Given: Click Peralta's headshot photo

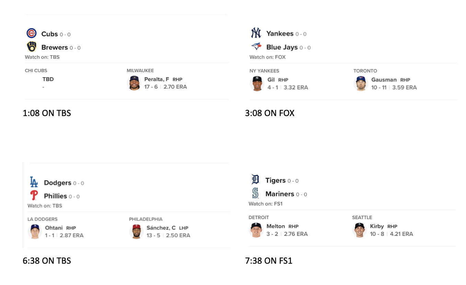Looking at the screenshot, I should (134, 83).
